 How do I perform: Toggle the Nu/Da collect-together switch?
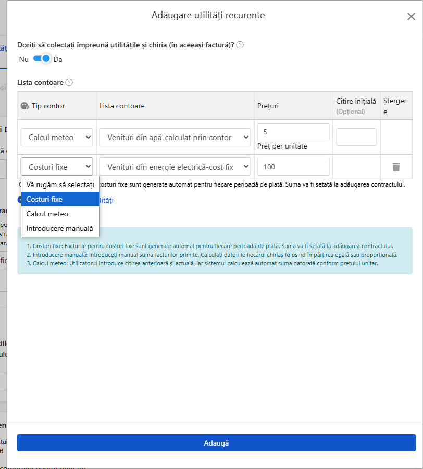coord(42,58)
